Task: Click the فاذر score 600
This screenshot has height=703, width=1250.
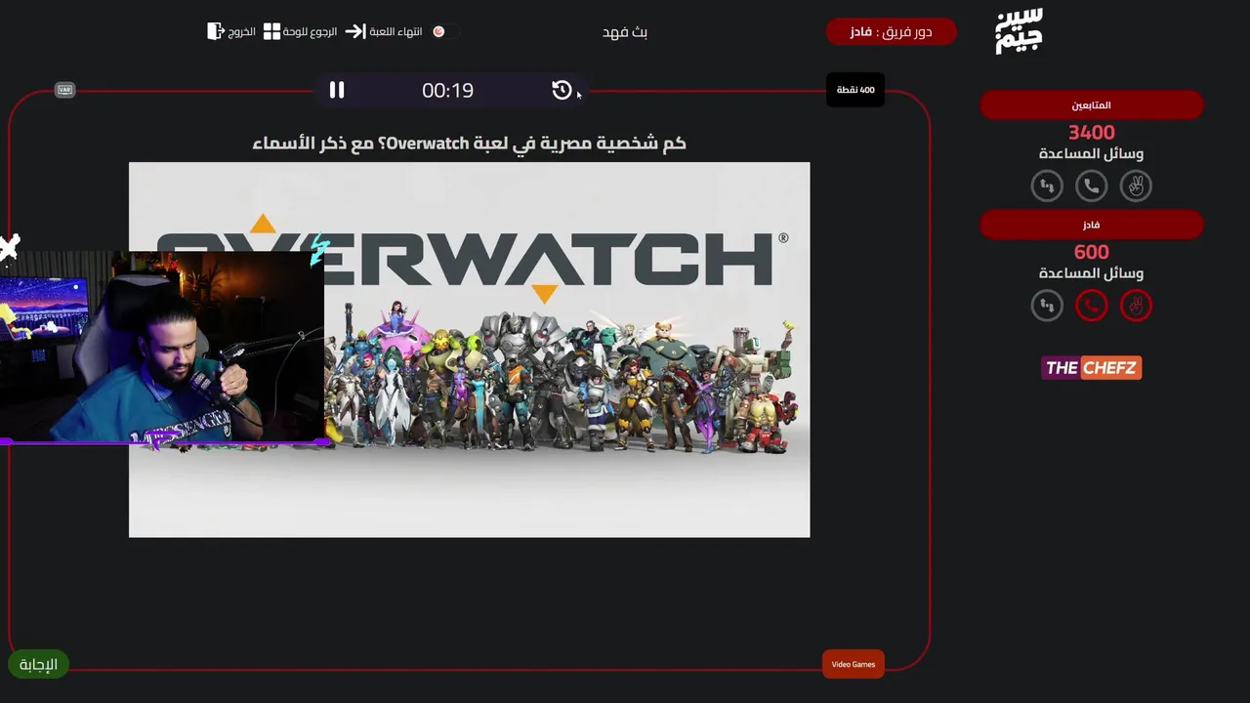Action: [x=1092, y=252]
